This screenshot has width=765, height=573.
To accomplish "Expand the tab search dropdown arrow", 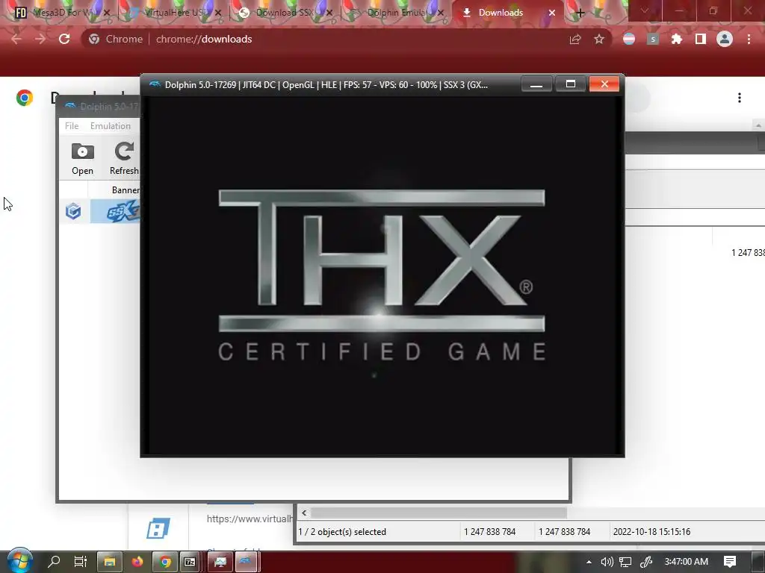I will pyautogui.click(x=645, y=10).
